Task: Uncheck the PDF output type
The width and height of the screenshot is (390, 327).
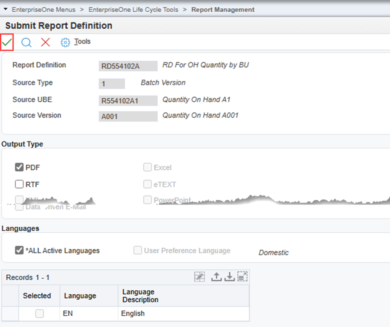Action: [x=19, y=167]
